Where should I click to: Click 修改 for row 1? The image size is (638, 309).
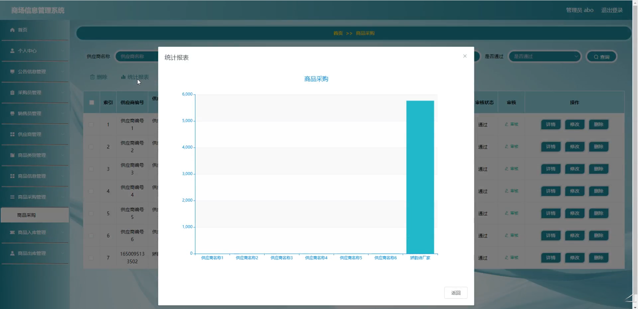pyautogui.click(x=575, y=125)
